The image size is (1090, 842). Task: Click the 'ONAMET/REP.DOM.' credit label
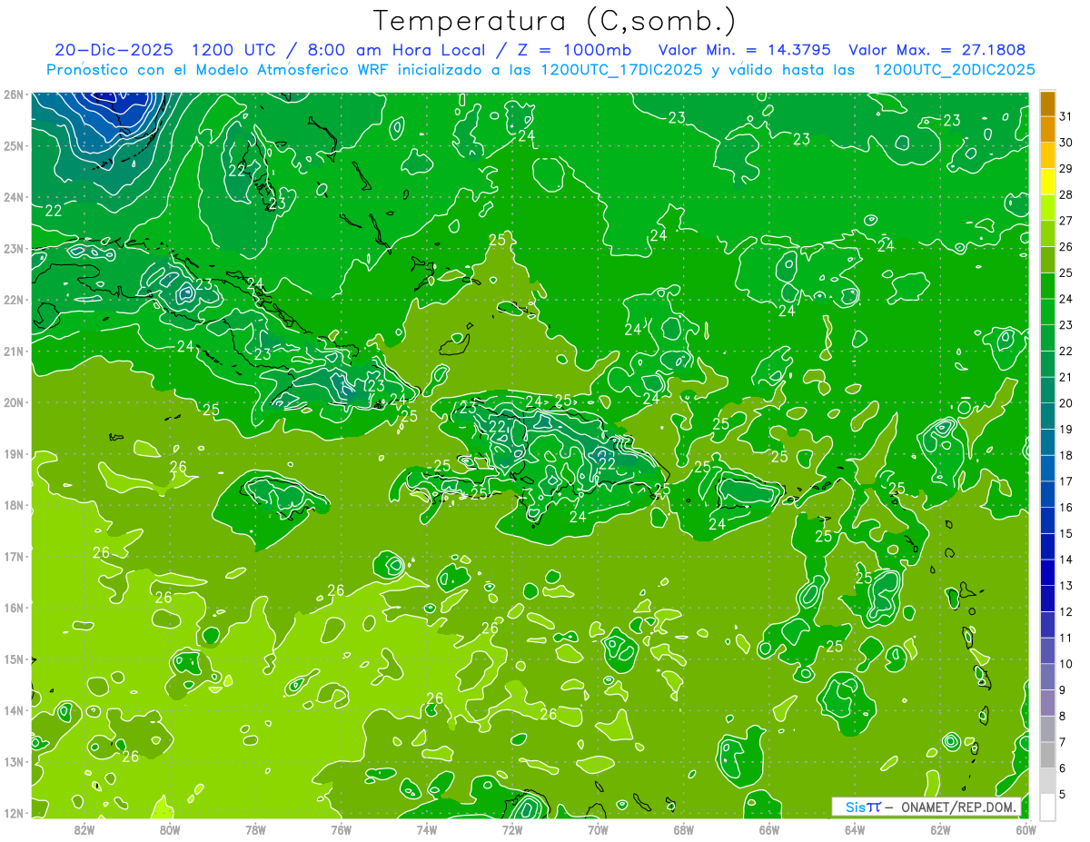click(x=958, y=807)
